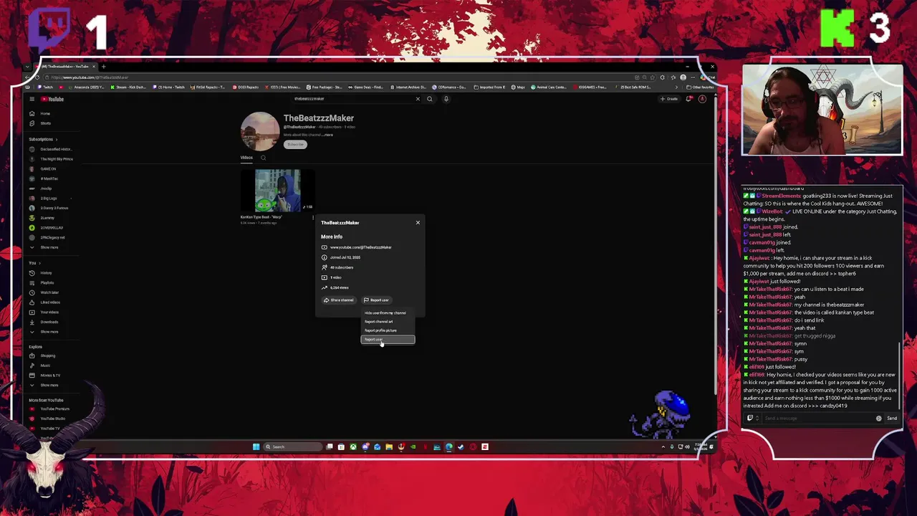Open Other favorites bookmarks folder
The height and width of the screenshot is (516, 917).
(x=699, y=87)
